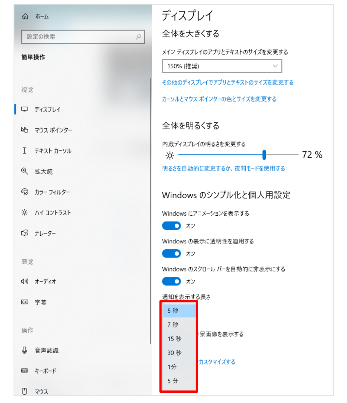
Task: Click the sidebar vertical scrollbar
Action: 151,211
